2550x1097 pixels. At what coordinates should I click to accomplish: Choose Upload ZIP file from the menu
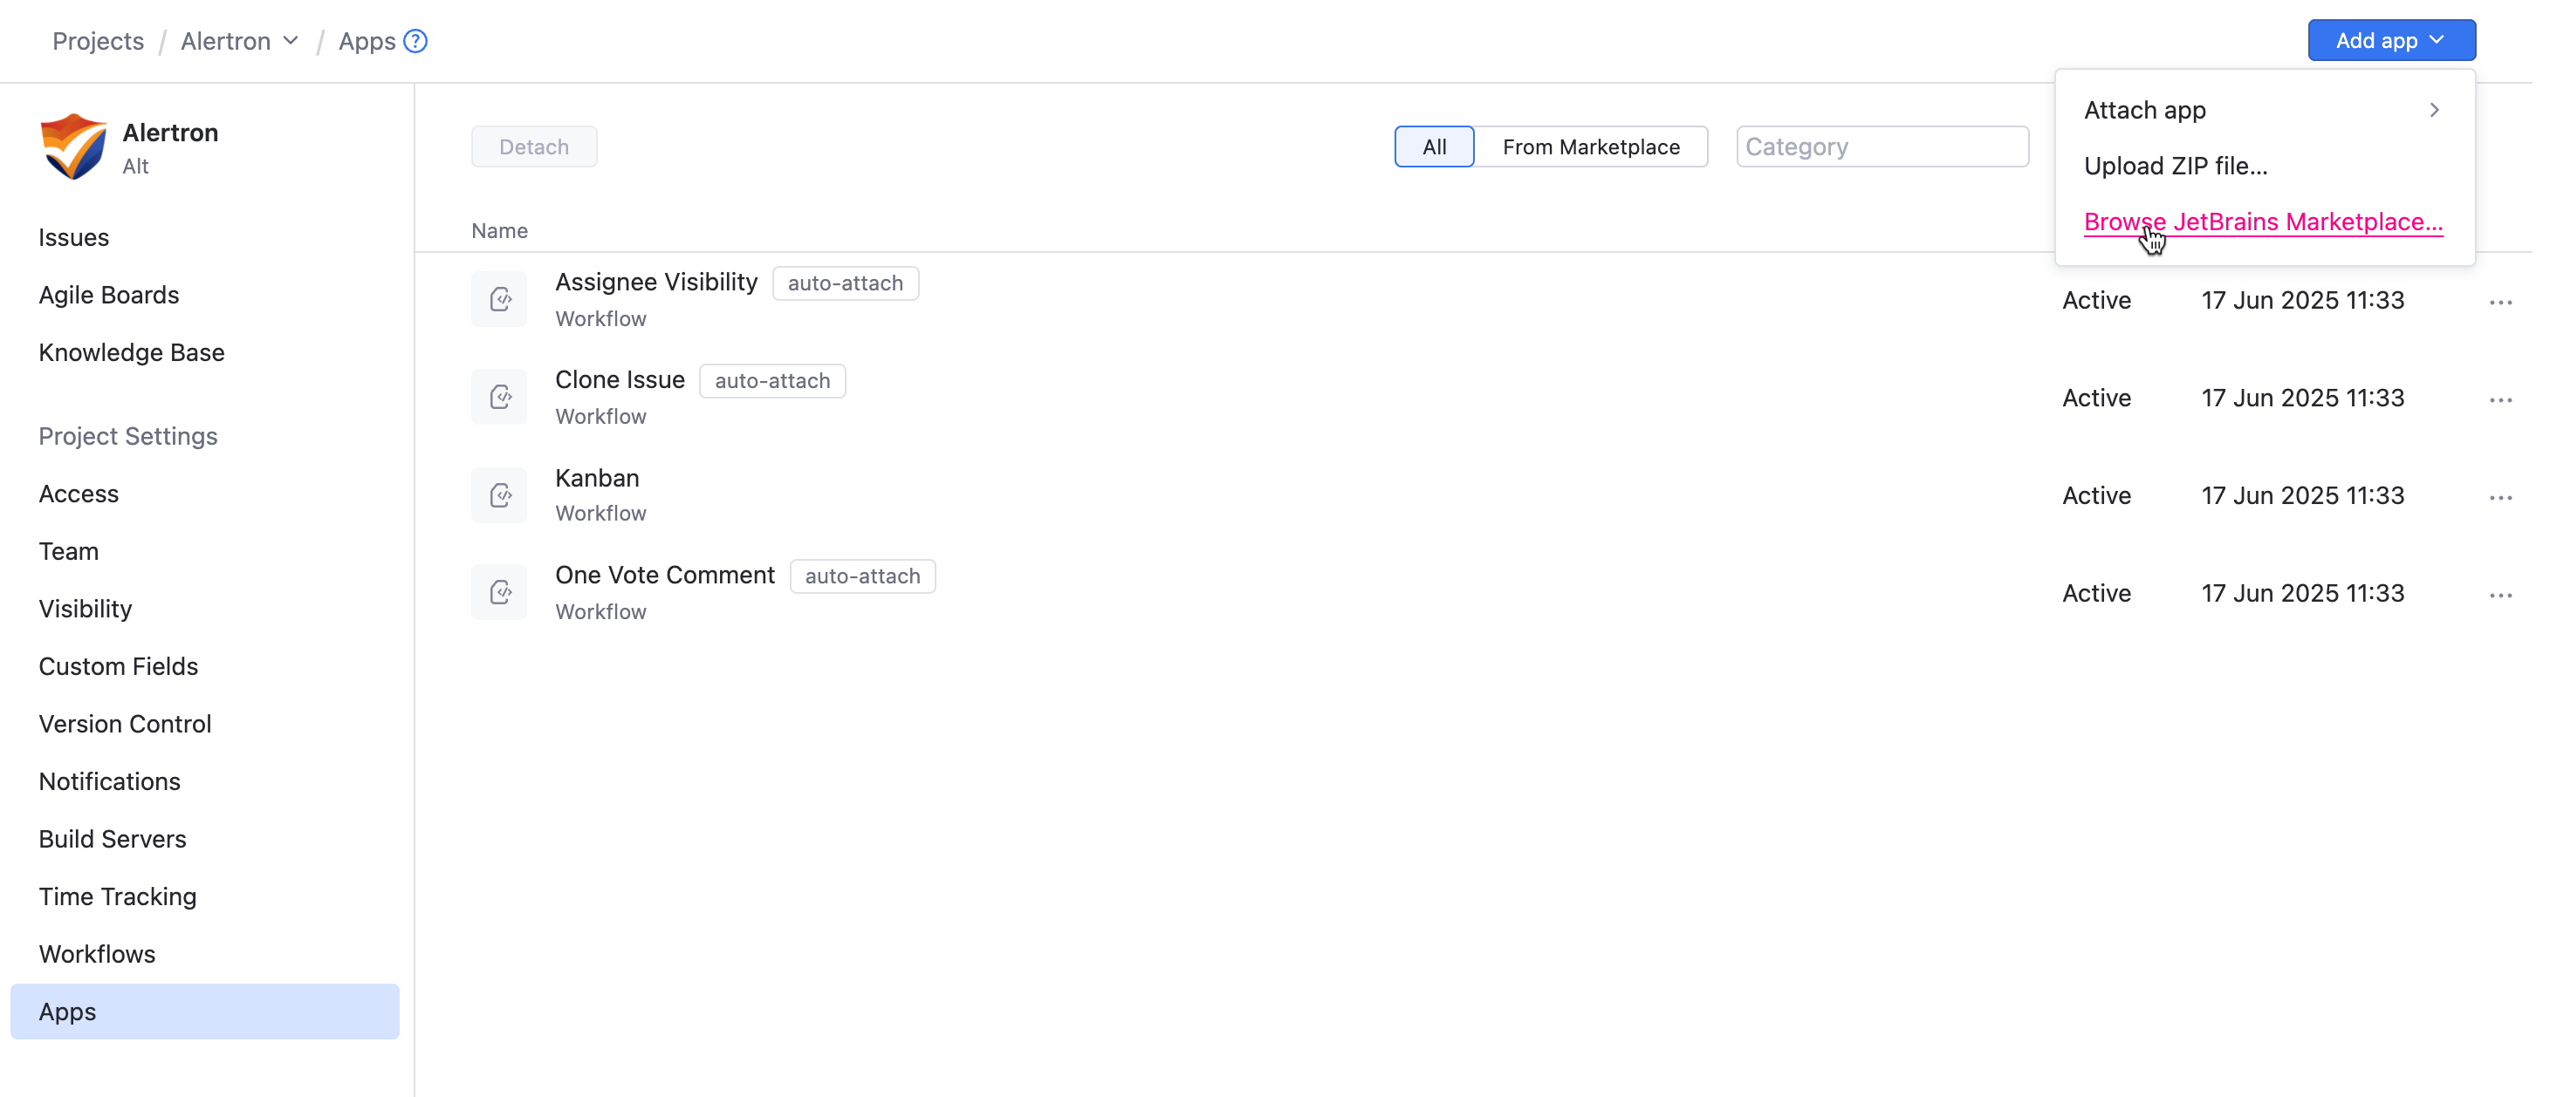[x=2176, y=165]
